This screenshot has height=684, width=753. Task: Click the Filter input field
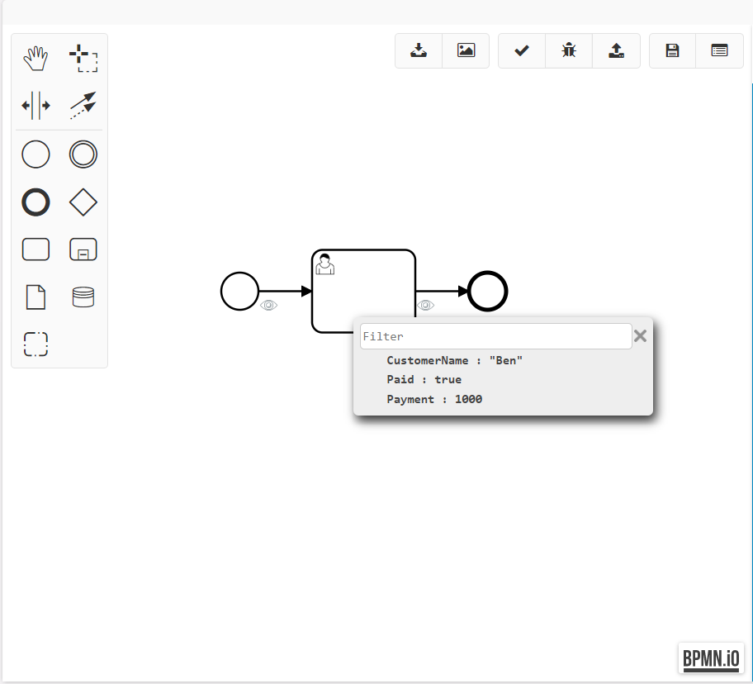[495, 336]
